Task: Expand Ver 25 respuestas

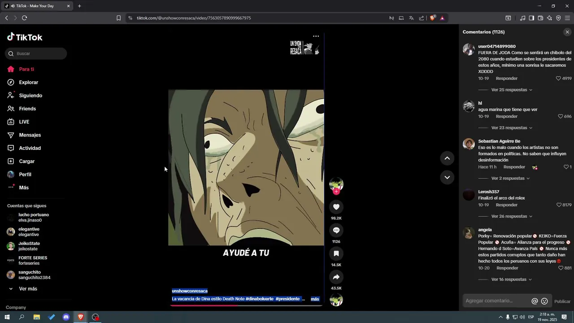Action: coord(512,90)
